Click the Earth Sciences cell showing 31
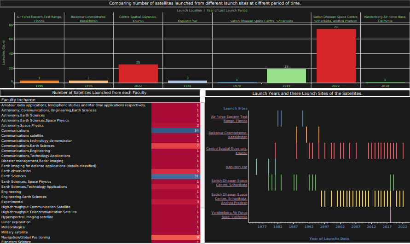Image resolution: width=410 pixels, height=244 pixels. click(x=175, y=176)
